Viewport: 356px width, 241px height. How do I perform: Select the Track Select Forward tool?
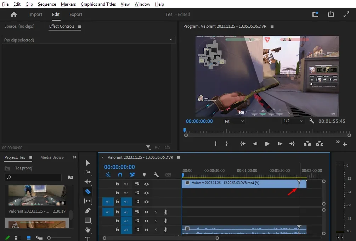pos(87,172)
